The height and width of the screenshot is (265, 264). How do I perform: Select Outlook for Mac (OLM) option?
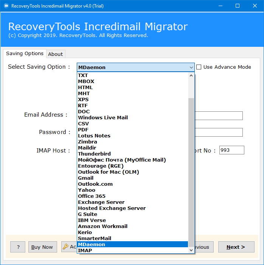coord(133,172)
